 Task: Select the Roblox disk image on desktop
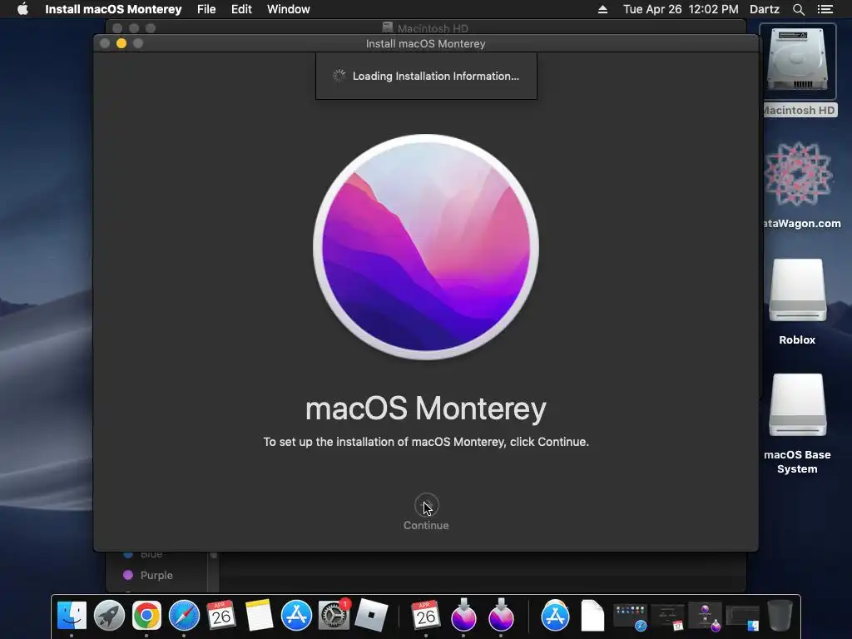coord(797,291)
